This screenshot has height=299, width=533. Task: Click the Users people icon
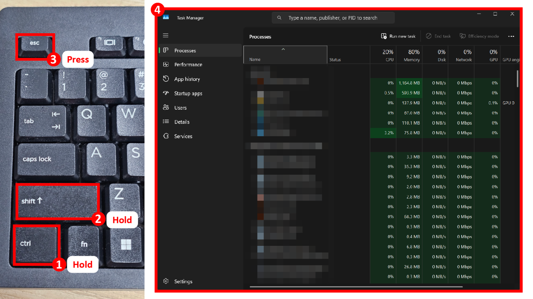coord(166,107)
